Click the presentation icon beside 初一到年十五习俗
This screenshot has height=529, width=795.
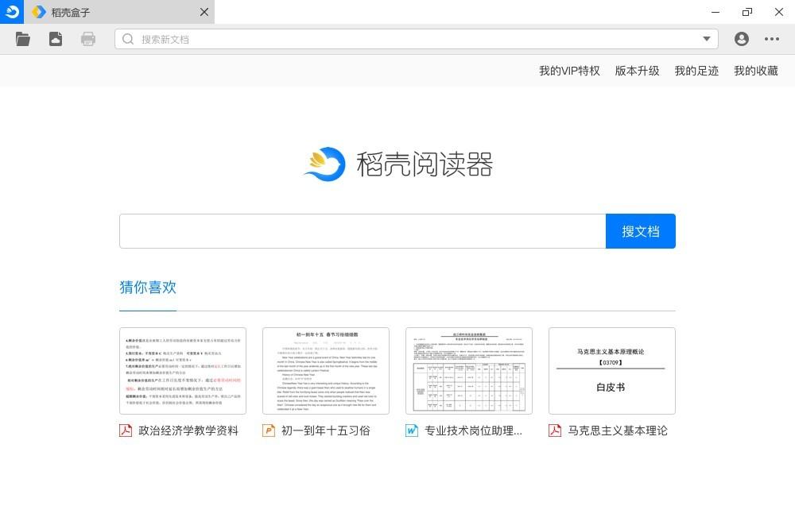click(269, 431)
